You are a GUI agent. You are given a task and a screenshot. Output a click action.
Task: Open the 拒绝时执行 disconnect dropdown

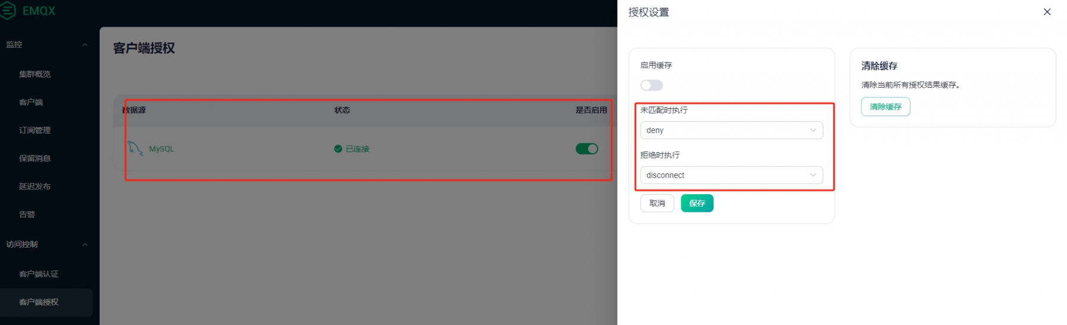(x=731, y=175)
